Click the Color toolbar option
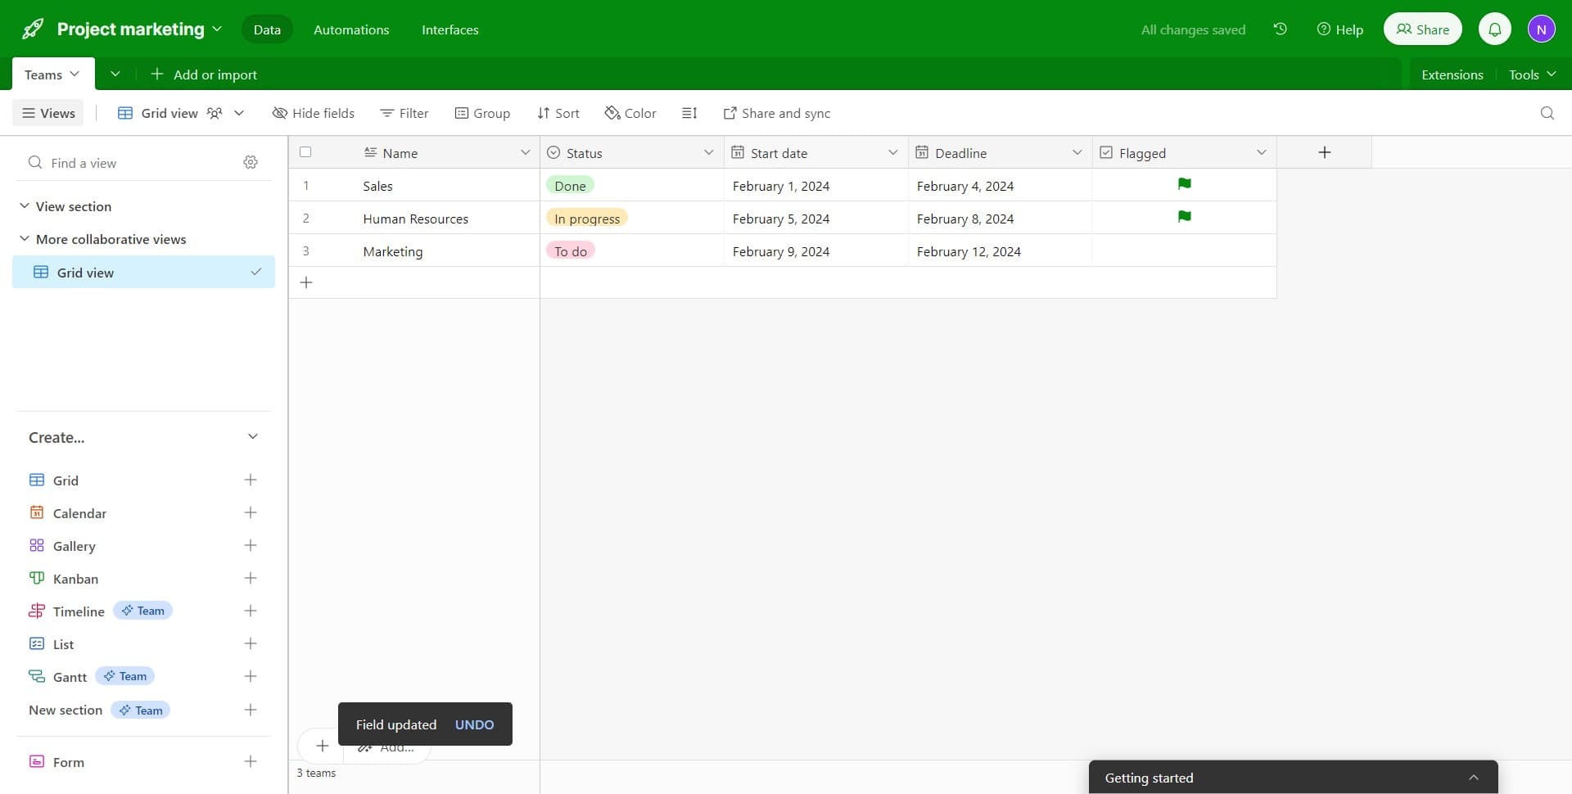 click(x=630, y=113)
